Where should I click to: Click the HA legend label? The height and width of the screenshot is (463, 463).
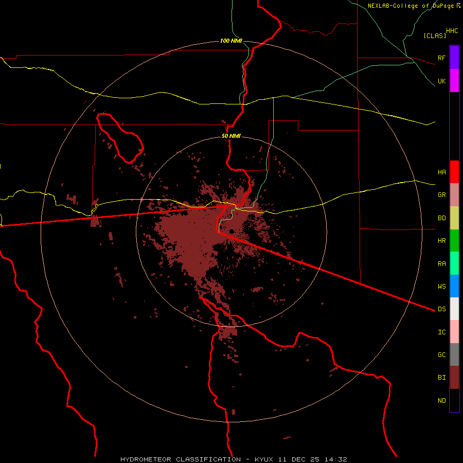point(441,172)
